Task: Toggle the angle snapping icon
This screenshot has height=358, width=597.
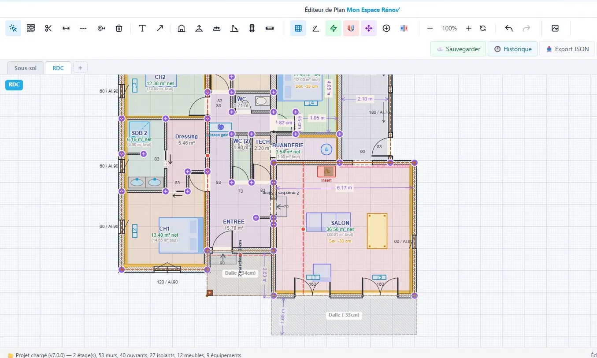Action: (316, 28)
